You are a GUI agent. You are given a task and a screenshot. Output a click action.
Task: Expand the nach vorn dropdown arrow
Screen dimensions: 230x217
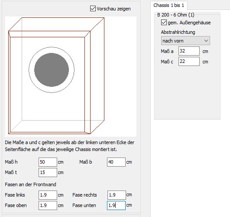pyautogui.click(x=206, y=41)
